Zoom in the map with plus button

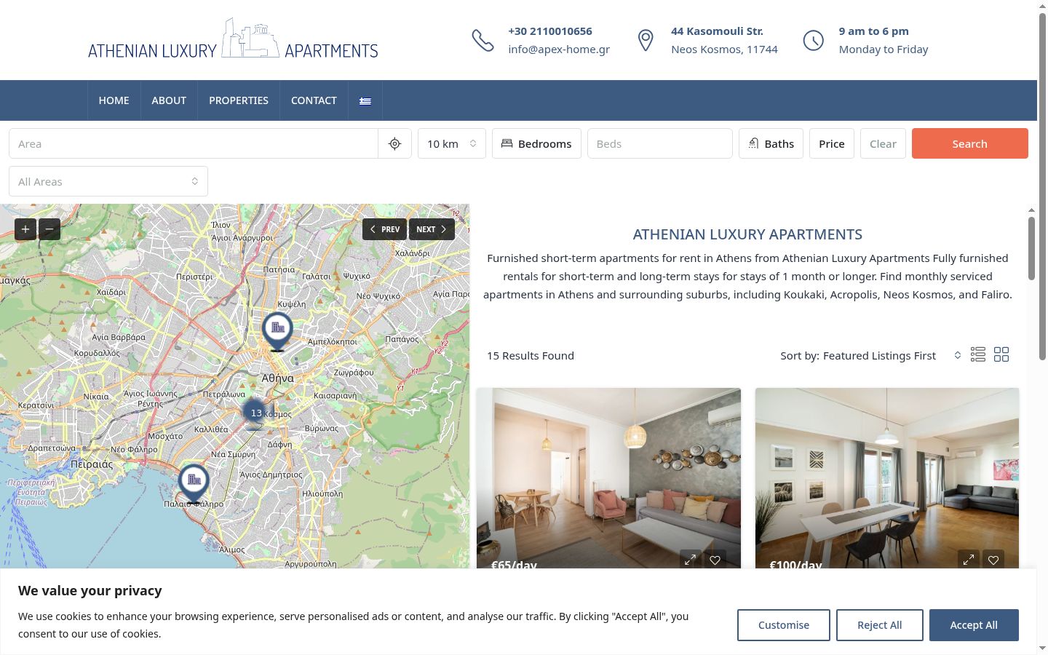(x=25, y=229)
